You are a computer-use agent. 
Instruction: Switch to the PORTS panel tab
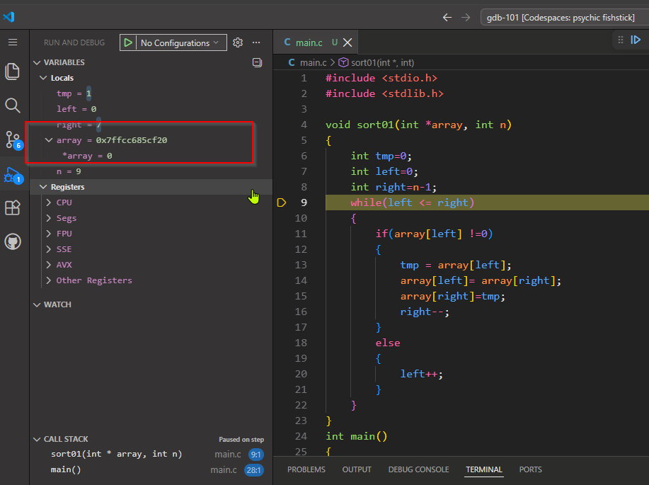coord(530,469)
